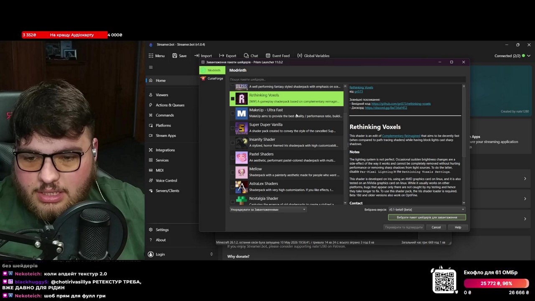Click the Login user avatar icon

[x=151, y=254]
